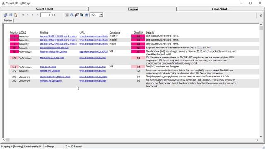Open brentozar URL in master row
265x149 pixels.
tap(94, 36)
